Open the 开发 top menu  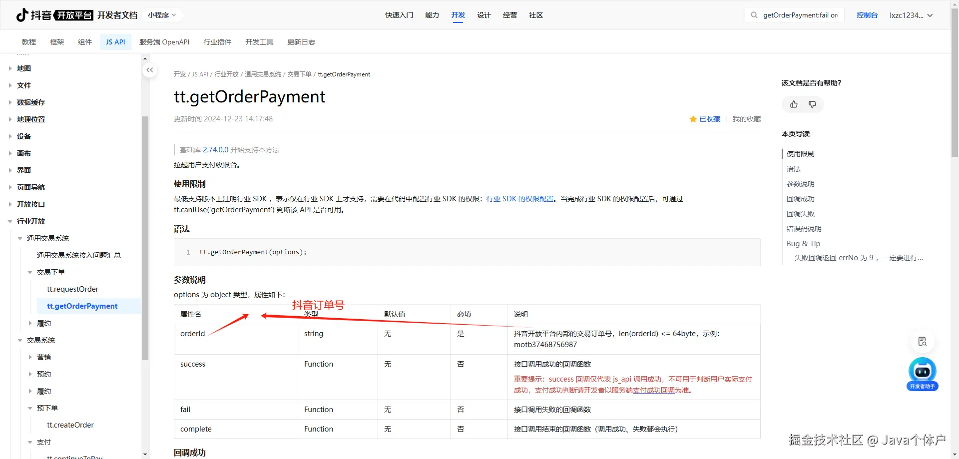pyautogui.click(x=458, y=15)
